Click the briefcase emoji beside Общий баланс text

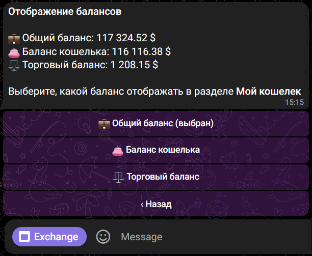[x=14, y=38]
